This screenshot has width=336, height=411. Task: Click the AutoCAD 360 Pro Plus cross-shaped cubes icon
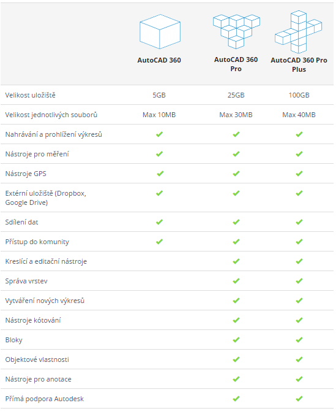click(x=298, y=32)
